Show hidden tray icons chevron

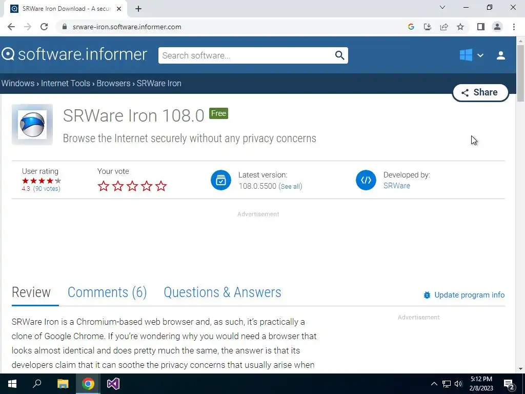tap(434, 384)
